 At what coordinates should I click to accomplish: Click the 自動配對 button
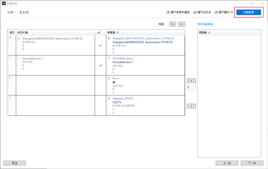(249, 12)
